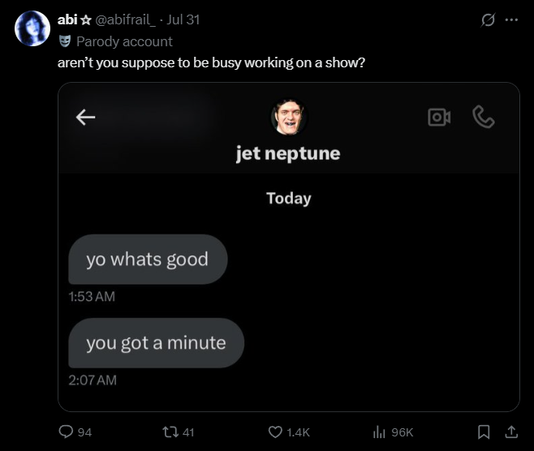The width and height of the screenshot is (534, 451).
Task: Share the post via share icon
Action: click(x=511, y=432)
